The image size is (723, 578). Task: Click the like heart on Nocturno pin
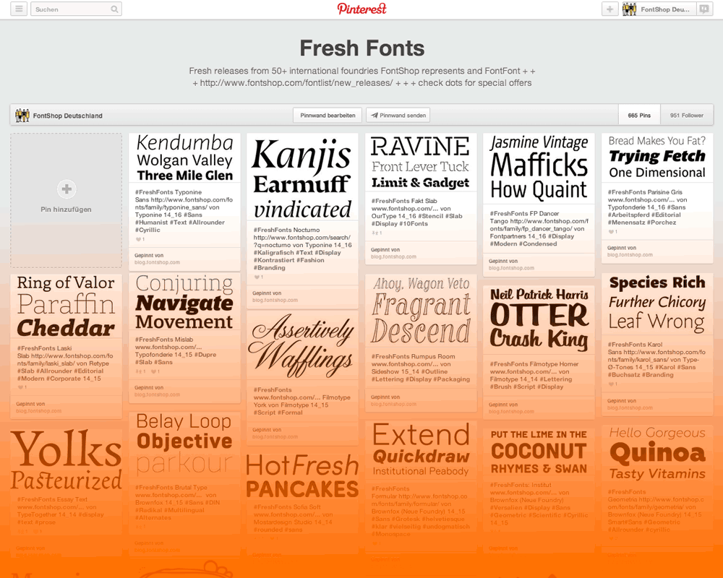click(x=258, y=277)
